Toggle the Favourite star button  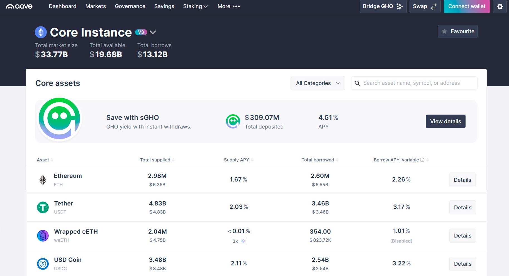(x=458, y=32)
